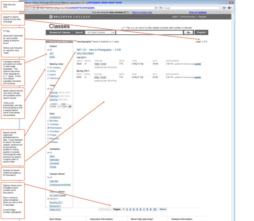Go to page 5 of results

[x=137, y=209]
